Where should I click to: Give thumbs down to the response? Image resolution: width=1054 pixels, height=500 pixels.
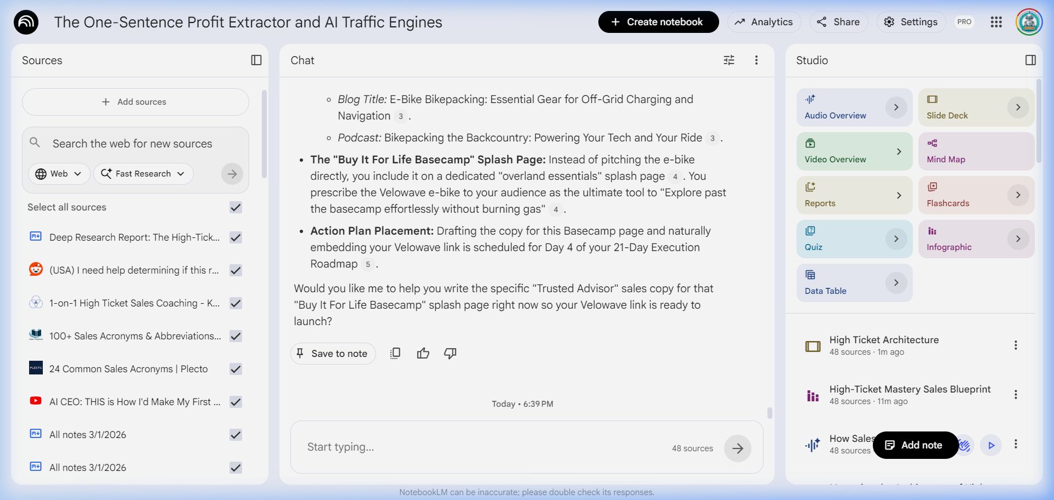point(450,354)
